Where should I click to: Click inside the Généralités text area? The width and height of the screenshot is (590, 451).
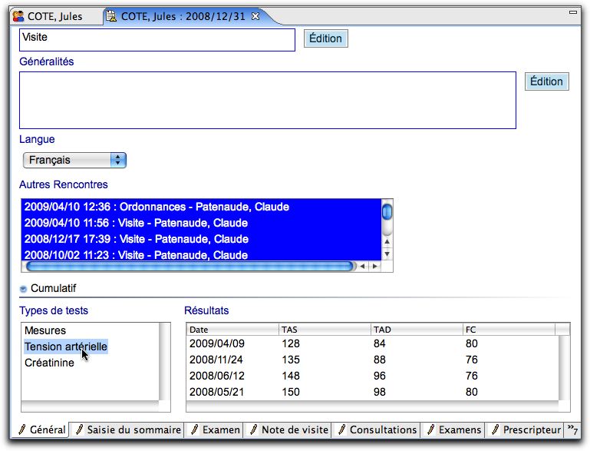(x=268, y=100)
